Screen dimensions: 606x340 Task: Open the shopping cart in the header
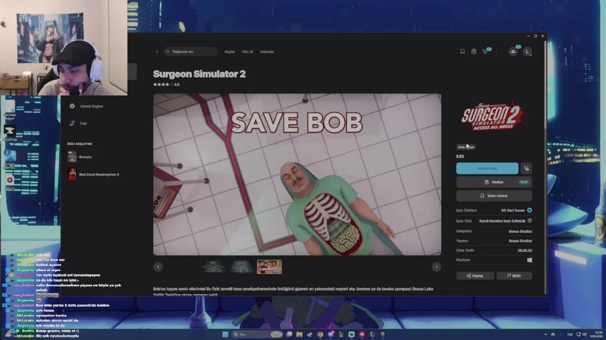point(485,51)
